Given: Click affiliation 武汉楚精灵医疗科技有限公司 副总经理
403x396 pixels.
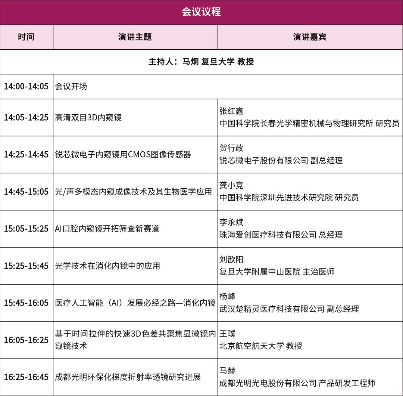Looking at the screenshot, I should point(289,309).
